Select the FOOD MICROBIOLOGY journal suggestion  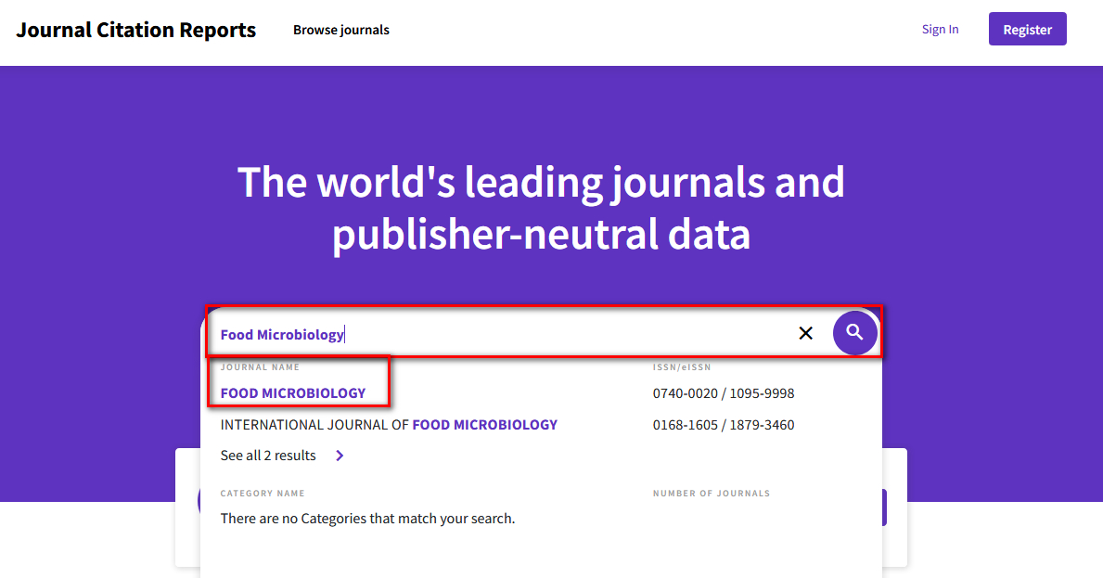click(293, 393)
